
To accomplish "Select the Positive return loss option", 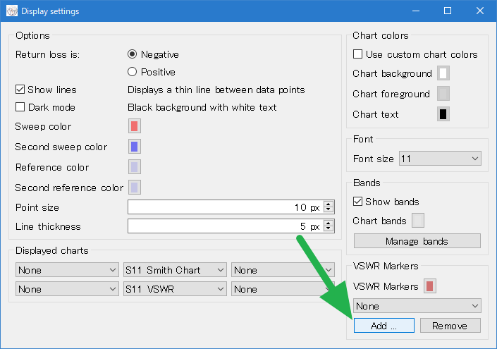I will coord(132,72).
